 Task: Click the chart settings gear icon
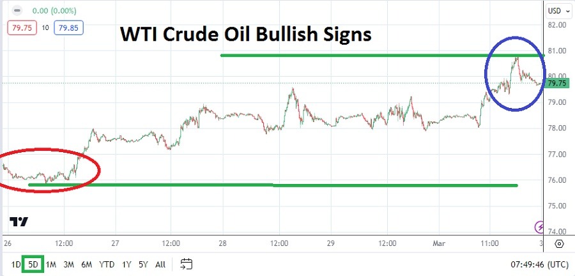[559, 243]
